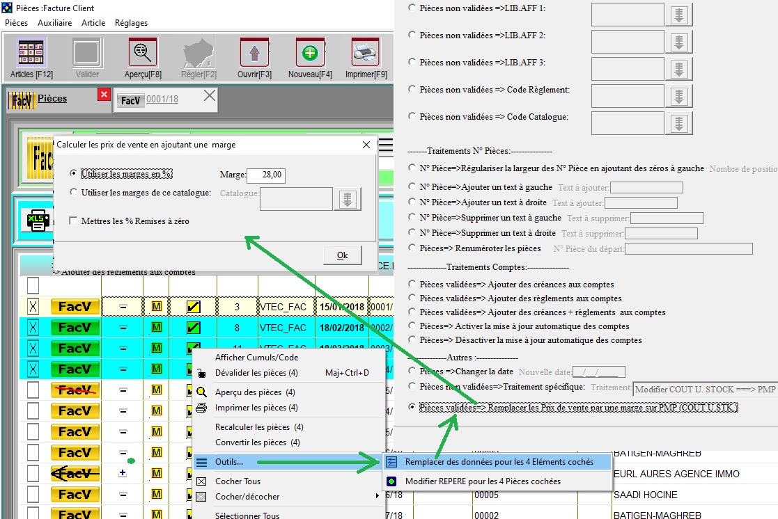Open the Pièces menu

(x=17, y=23)
